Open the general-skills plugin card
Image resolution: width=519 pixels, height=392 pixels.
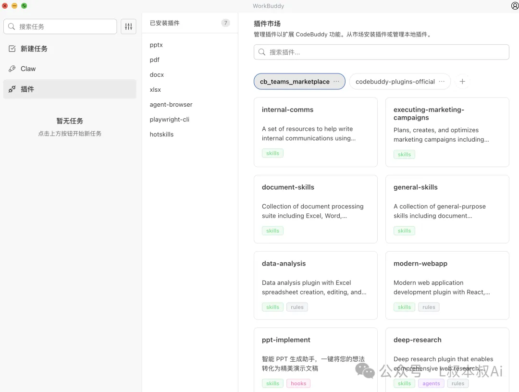click(447, 209)
